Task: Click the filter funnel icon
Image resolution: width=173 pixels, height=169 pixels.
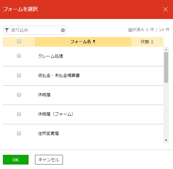Action: coord(7,30)
